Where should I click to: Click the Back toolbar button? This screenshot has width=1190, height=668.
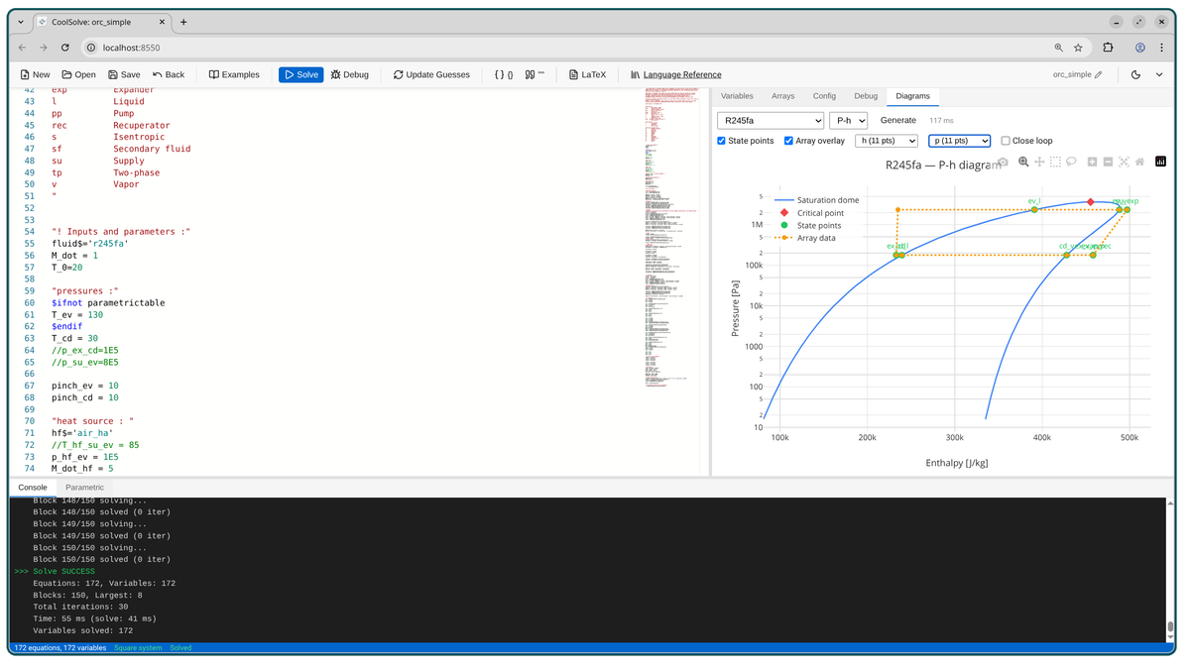(169, 74)
